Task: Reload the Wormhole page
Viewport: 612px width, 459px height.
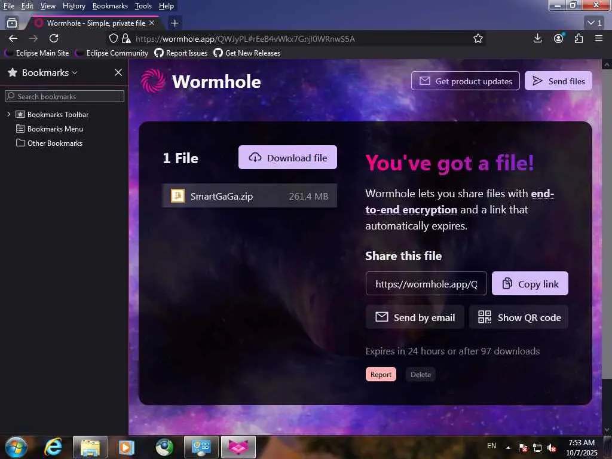Action: click(54, 38)
